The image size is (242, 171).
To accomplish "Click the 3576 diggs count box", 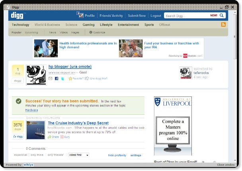I will [x=18, y=127].
